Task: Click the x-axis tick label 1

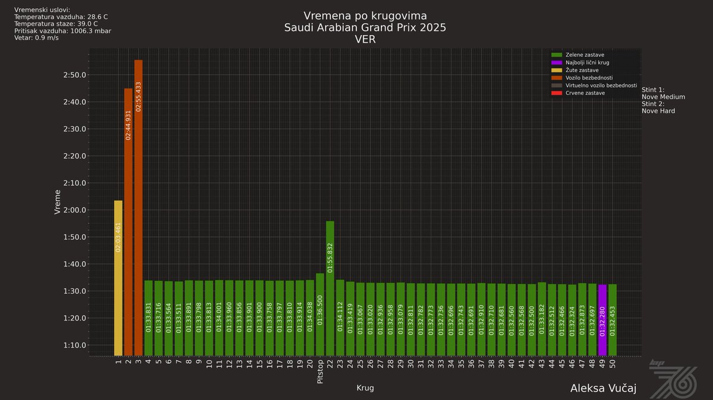Action: (118, 361)
